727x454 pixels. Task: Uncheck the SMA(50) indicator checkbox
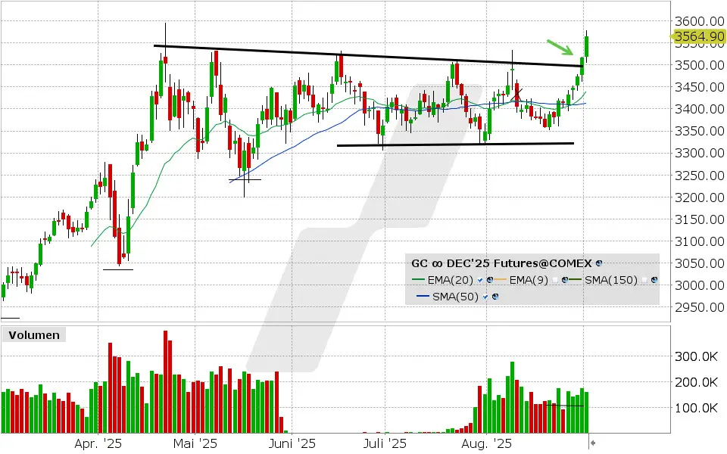click(x=485, y=297)
